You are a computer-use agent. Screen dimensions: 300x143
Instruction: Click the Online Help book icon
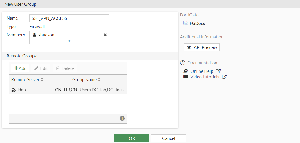pos(186,71)
